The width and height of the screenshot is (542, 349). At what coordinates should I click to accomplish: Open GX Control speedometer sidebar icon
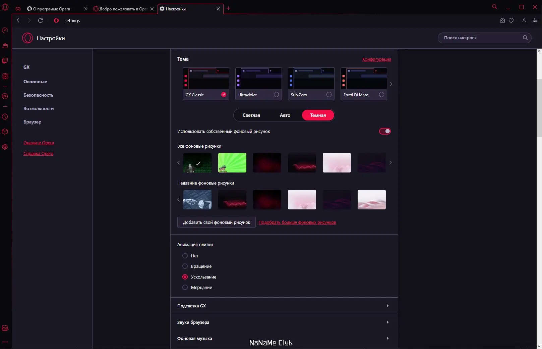5,31
